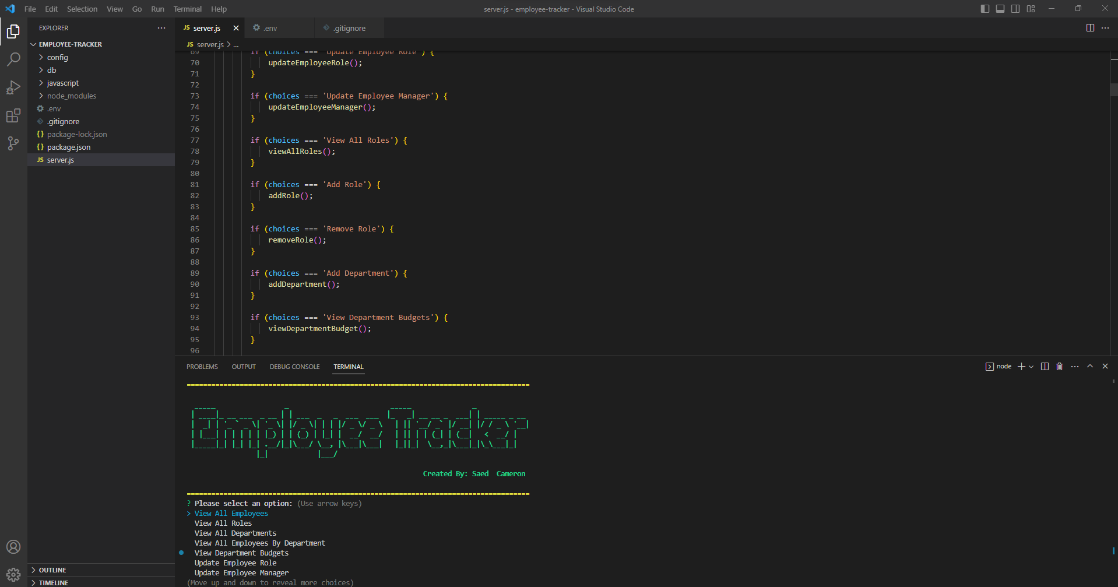The width and height of the screenshot is (1118, 587).
Task: Click 'Update Employee Manager' terminal option
Action: [x=241, y=573]
